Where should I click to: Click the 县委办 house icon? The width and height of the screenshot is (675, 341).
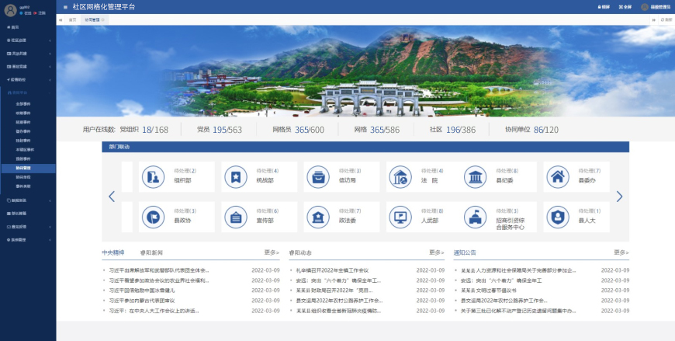pos(556,177)
